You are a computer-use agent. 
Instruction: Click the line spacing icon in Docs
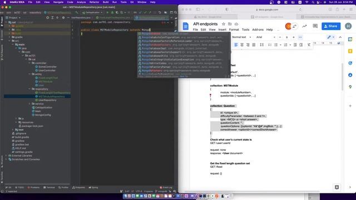(262, 45)
